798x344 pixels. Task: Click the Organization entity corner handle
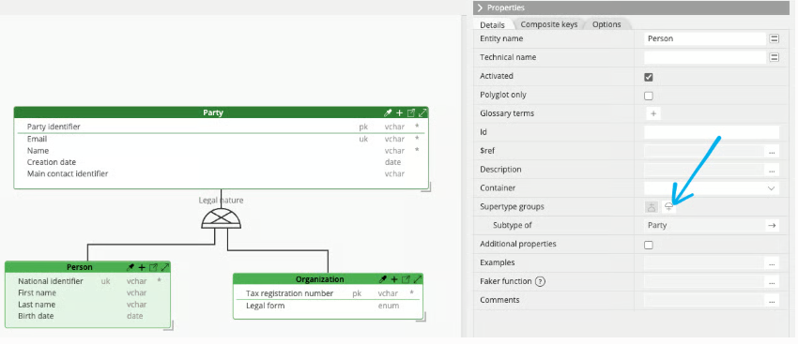pos(421,317)
